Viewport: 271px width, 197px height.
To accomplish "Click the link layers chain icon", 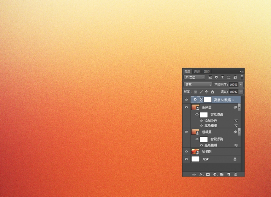I will click(194, 174).
